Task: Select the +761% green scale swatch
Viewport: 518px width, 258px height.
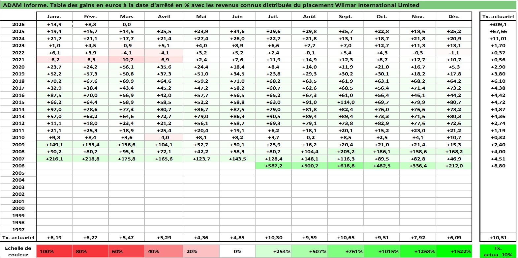Action: tap(346, 251)
